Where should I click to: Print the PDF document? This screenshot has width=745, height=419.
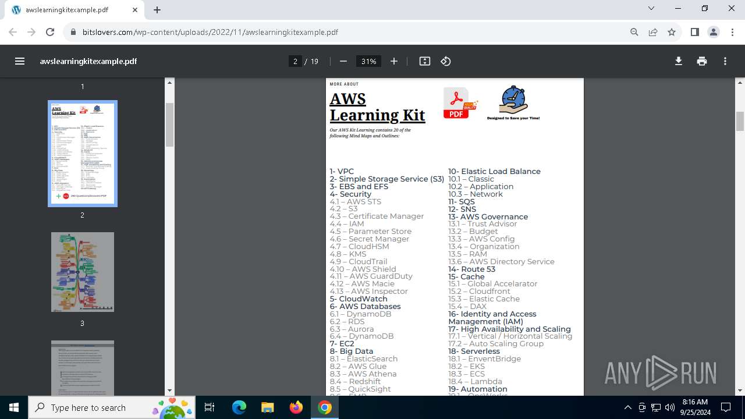[x=702, y=61]
